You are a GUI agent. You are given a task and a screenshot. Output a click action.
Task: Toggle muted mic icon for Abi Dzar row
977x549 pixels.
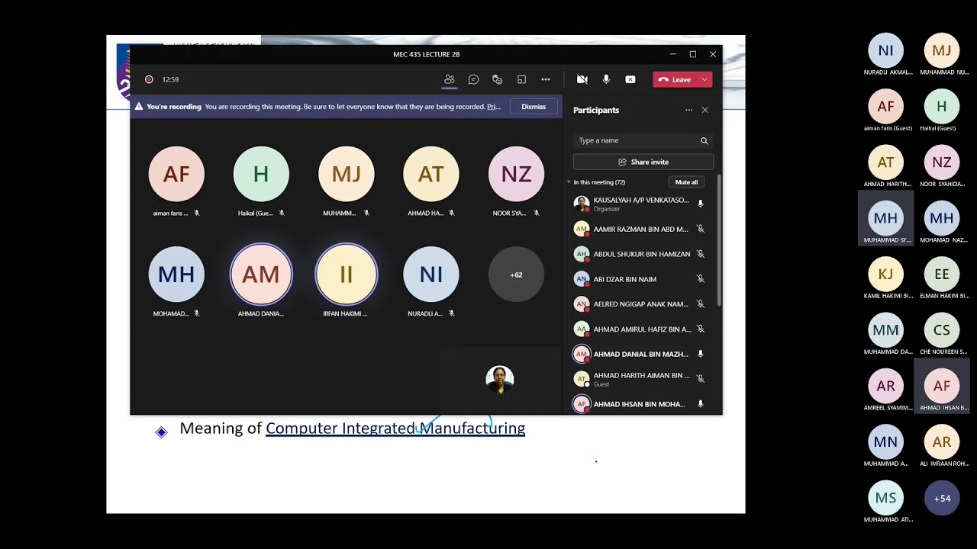point(700,279)
